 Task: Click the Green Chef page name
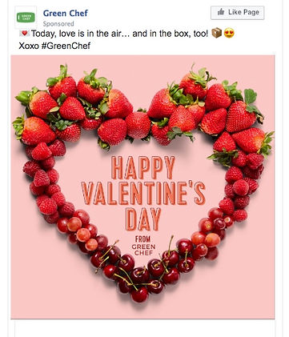pyautogui.click(x=66, y=13)
